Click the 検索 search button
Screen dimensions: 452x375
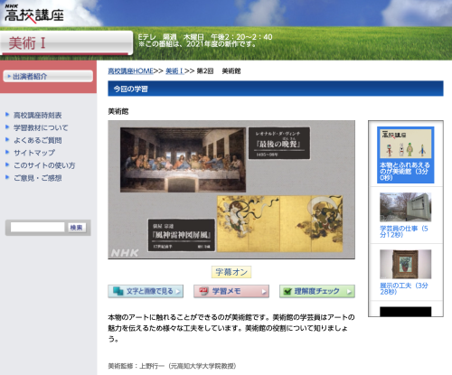(77, 228)
